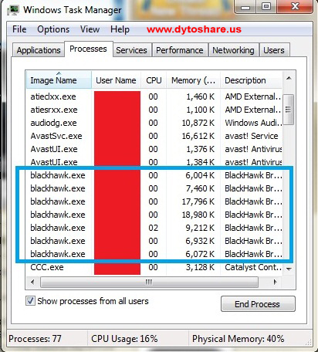Screen dimensions: 318x352
Task: Sort by CPU column header
Action: click(x=154, y=80)
